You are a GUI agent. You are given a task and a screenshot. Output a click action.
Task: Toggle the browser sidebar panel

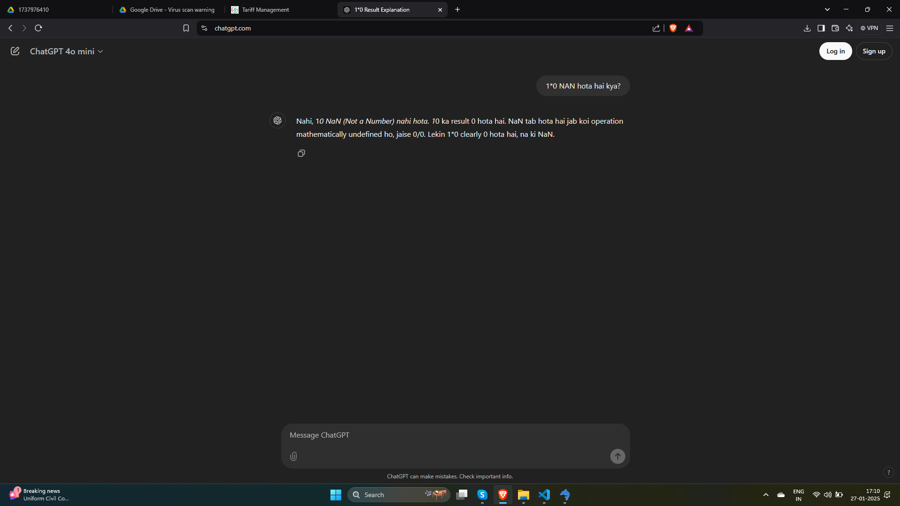pos(821,28)
